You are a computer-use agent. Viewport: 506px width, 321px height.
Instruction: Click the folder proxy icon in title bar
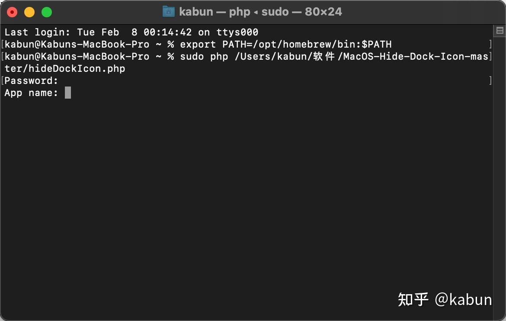tap(169, 12)
